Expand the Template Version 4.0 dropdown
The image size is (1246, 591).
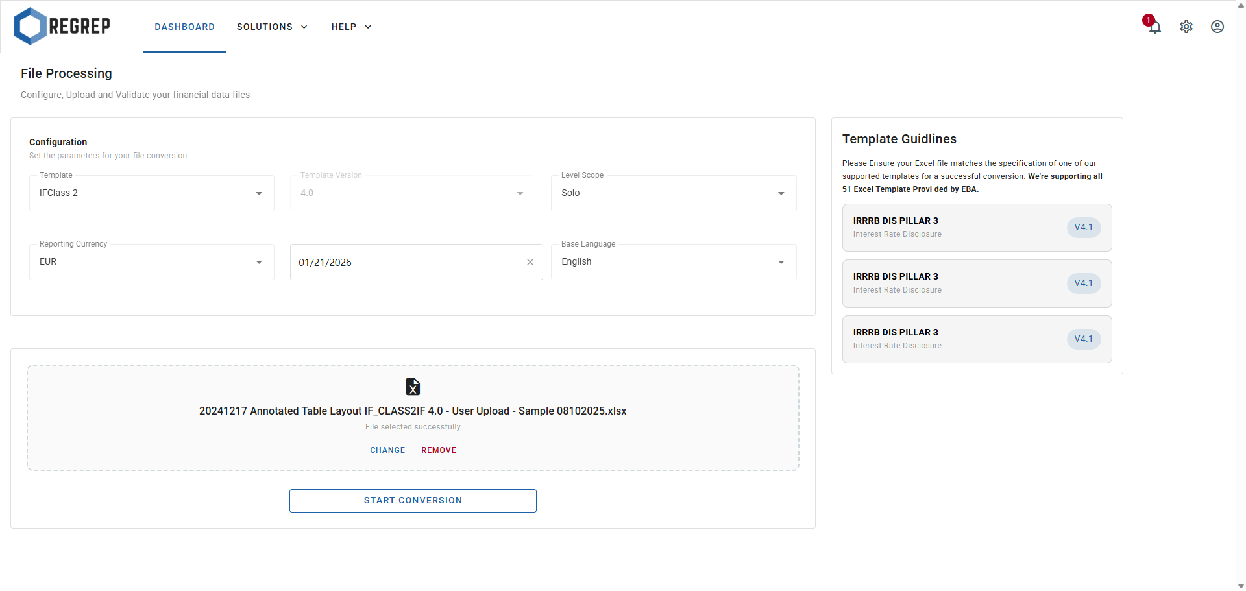pos(519,193)
